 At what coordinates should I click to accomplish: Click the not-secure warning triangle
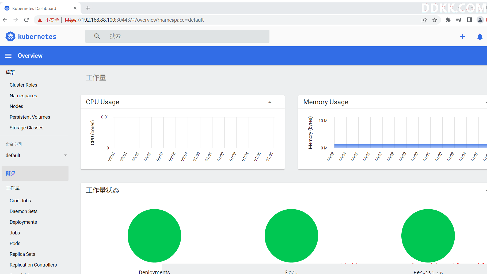(40, 20)
